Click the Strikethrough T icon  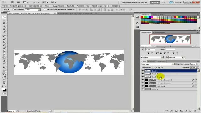(x=177, y=53)
